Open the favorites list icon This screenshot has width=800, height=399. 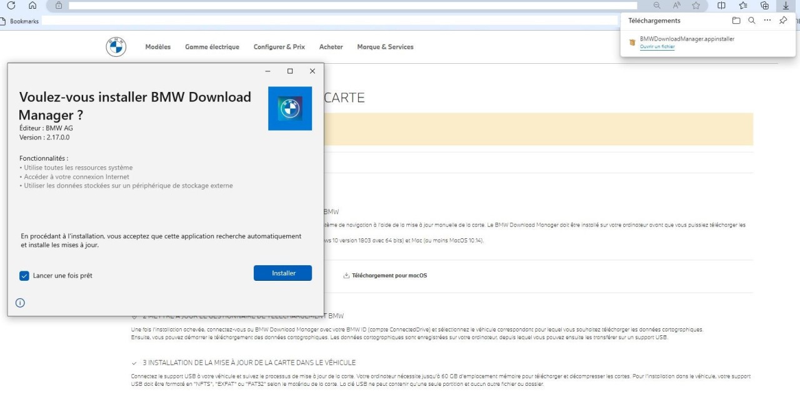pyautogui.click(x=743, y=5)
